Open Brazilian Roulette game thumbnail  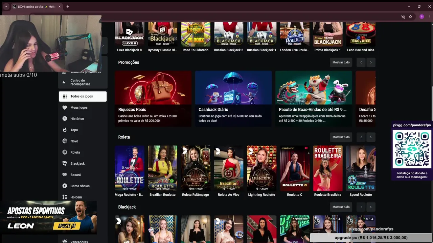(x=162, y=168)
